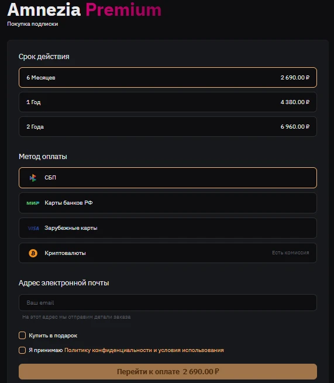The image size is (334, 383).
Task: Click the Bitcoin coin icon
Action: 33,253
